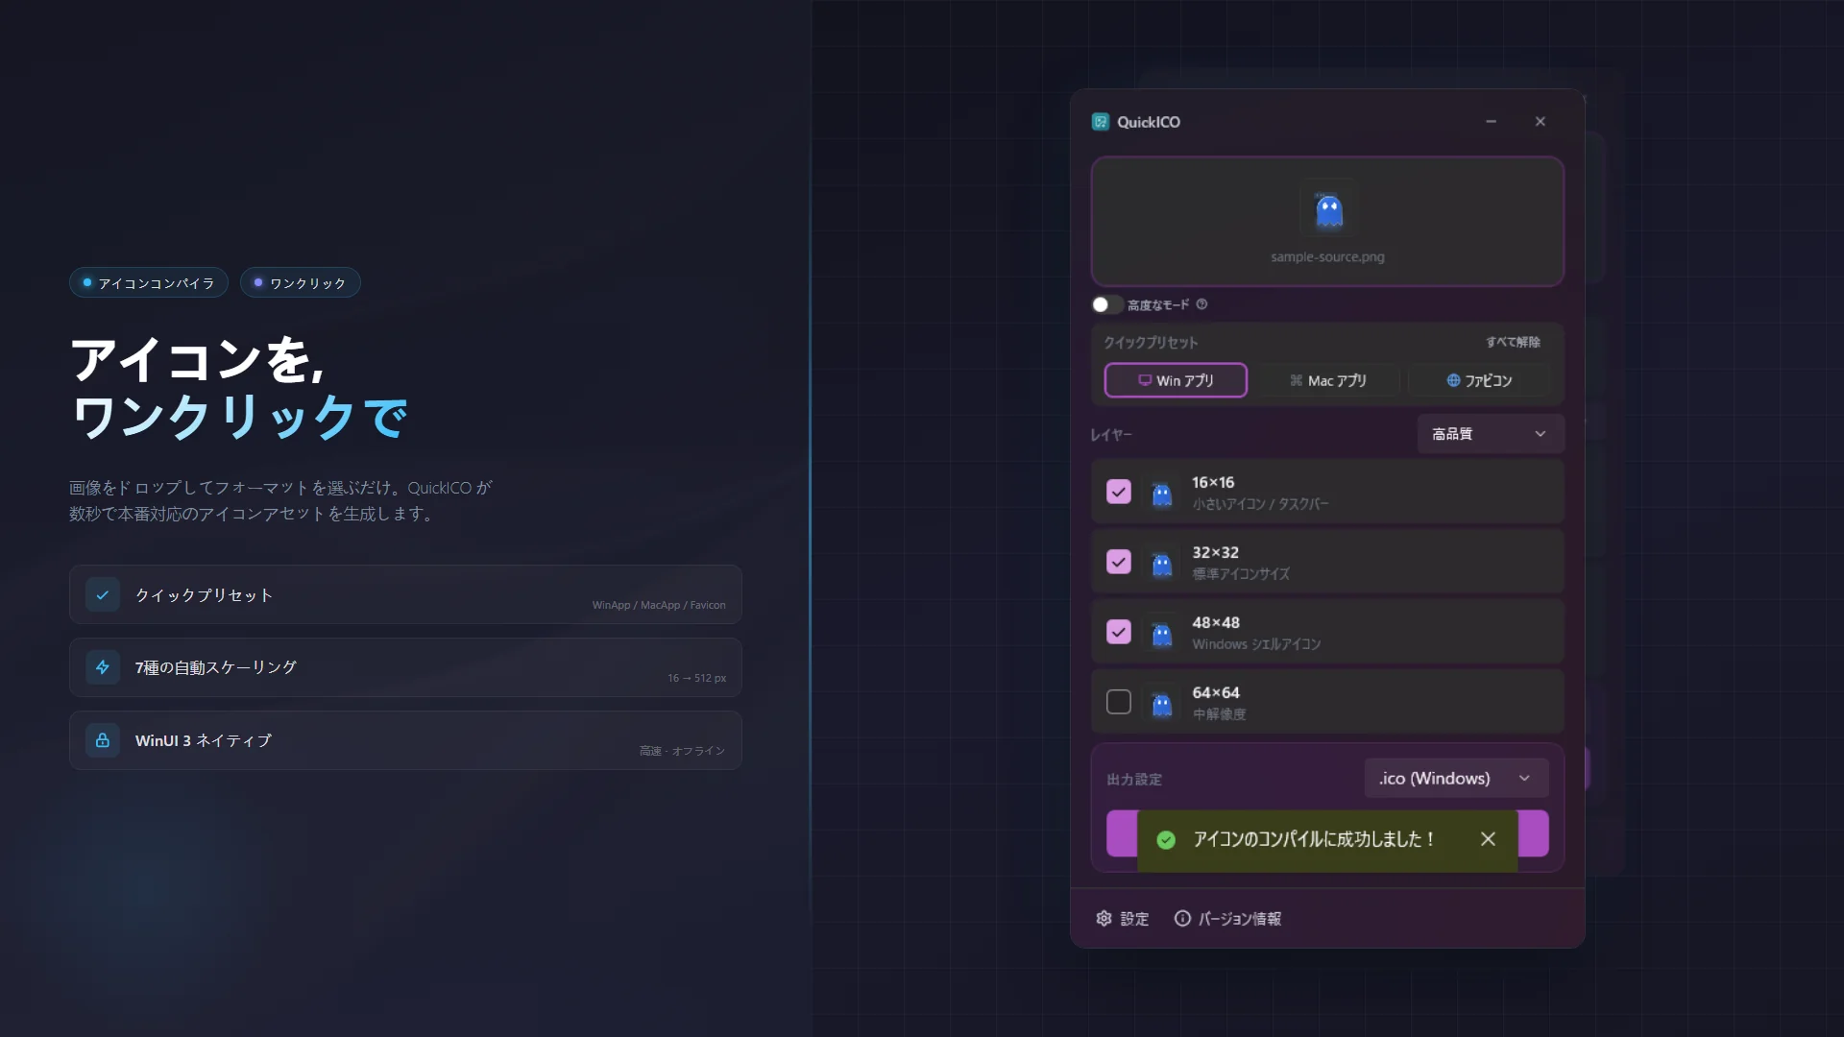The width and height of the screenshot is (1844, 1037).
Task: Click the ワンクリック tag
Action: 300,282
